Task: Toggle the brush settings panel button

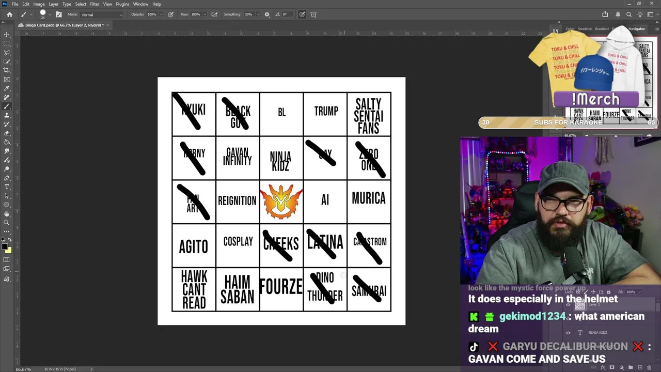Action: 58,14
